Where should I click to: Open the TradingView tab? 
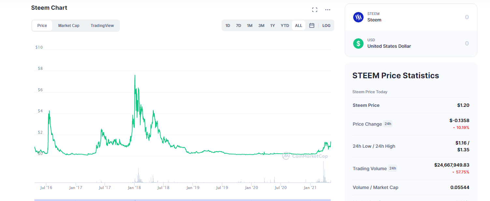[102, 26]
